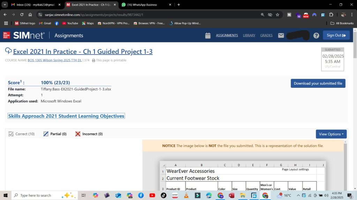357x200 pixels.
Task: Open the 16°C weather widget
Action: tap(284, 195)
